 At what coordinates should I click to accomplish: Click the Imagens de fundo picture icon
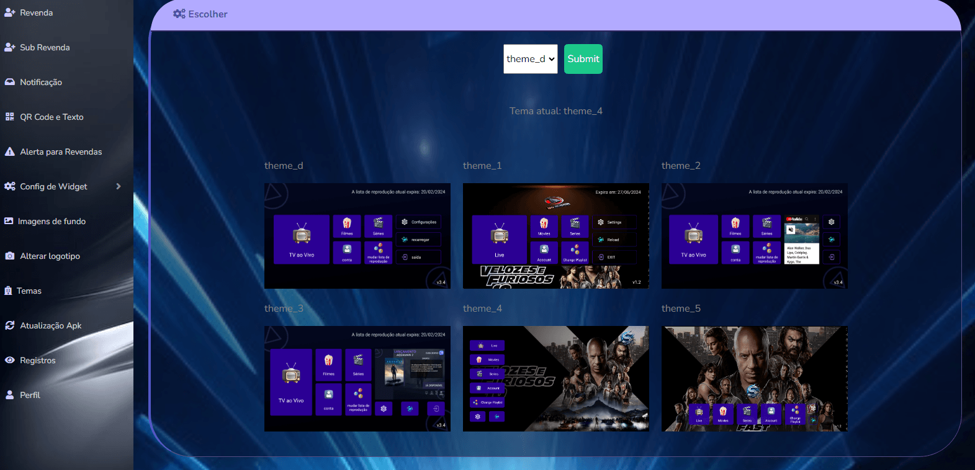point(9,221)
